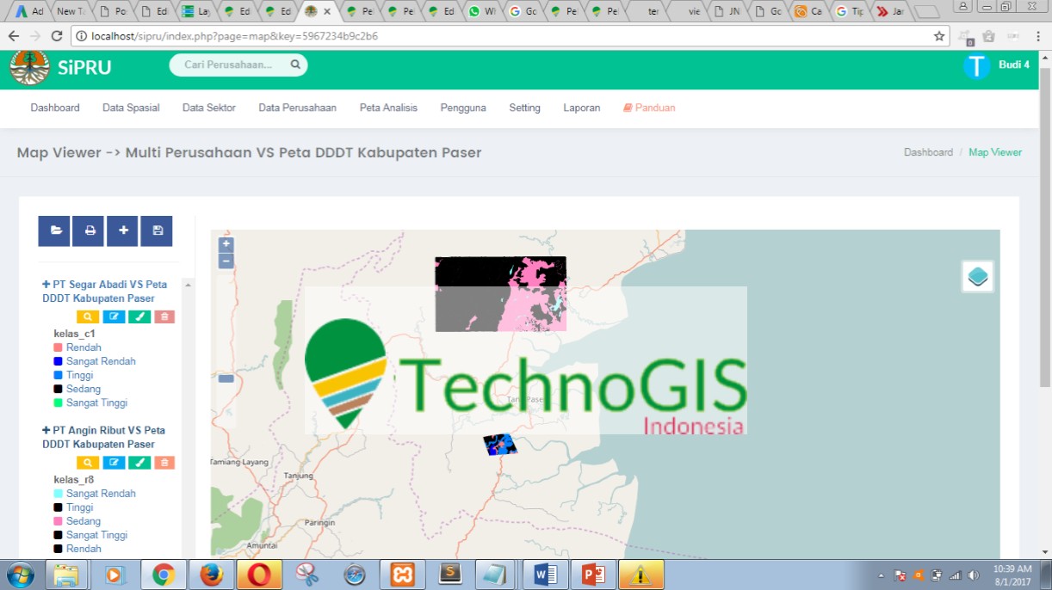Click layer panel scrollbar up arrow
Viewport: 1052px width, 590px height.
tap(189, 284)
